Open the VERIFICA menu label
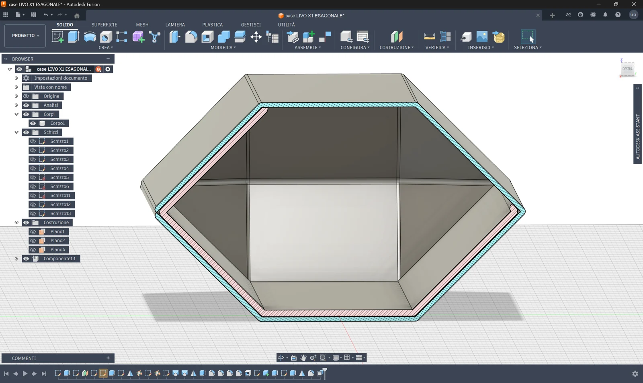This screenshot has height=383, width=643. point(437,47)
